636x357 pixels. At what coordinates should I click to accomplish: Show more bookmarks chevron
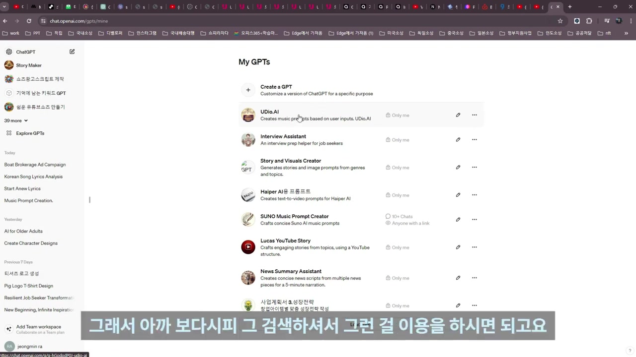tap(626, 33)
